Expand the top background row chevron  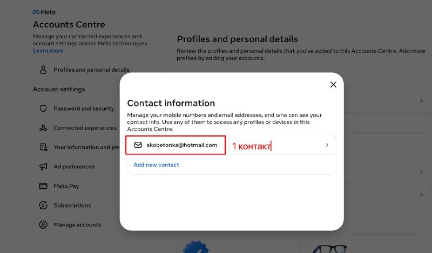(421, 100)
